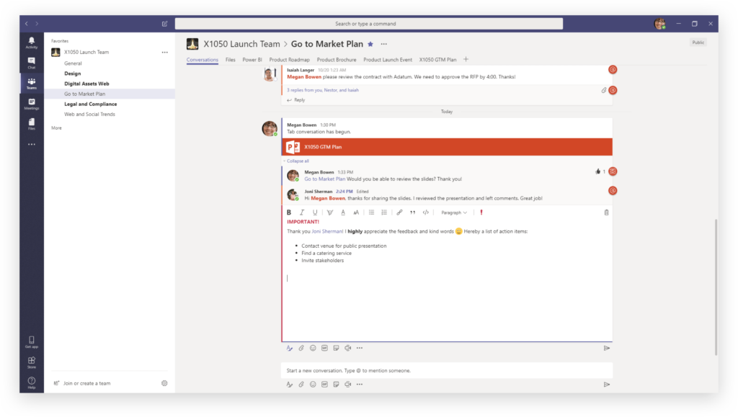This screenshot has height=417, width=738.
Task: Go forward using the forward arrow
Action: pyautogui.click(x=37, y=24)
